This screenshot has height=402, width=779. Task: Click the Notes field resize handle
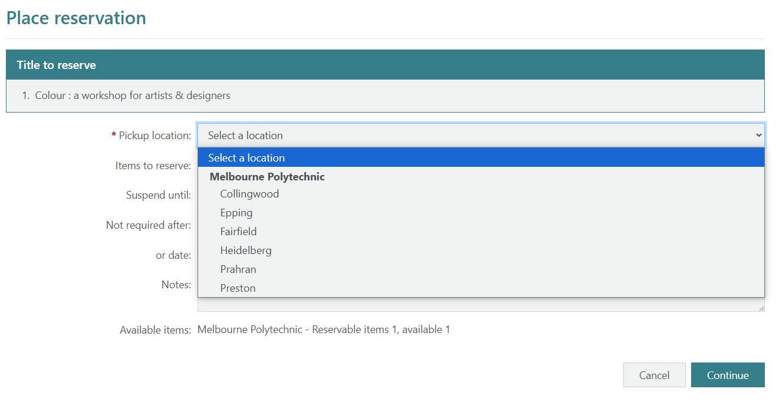(x=761, y=308)
